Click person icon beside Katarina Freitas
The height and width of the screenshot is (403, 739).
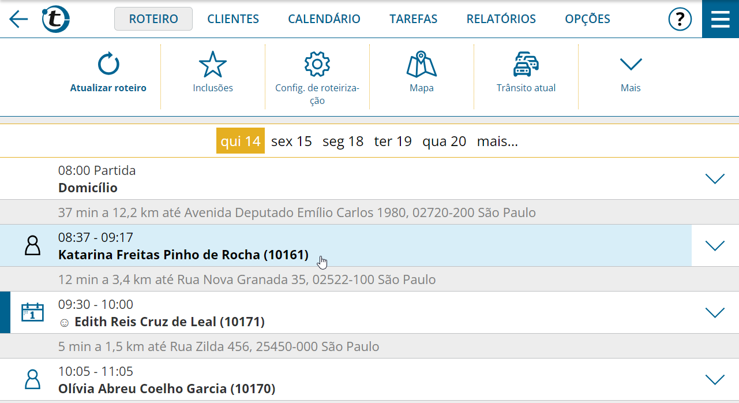33,245
